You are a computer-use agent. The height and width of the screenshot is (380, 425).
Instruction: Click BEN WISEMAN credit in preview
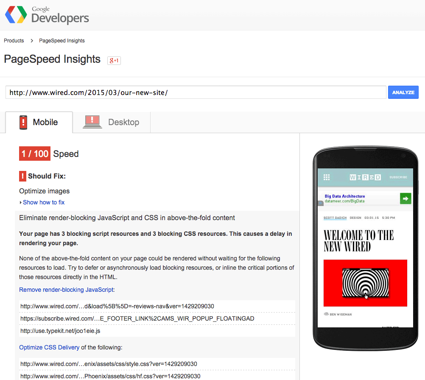pos(341,314)
